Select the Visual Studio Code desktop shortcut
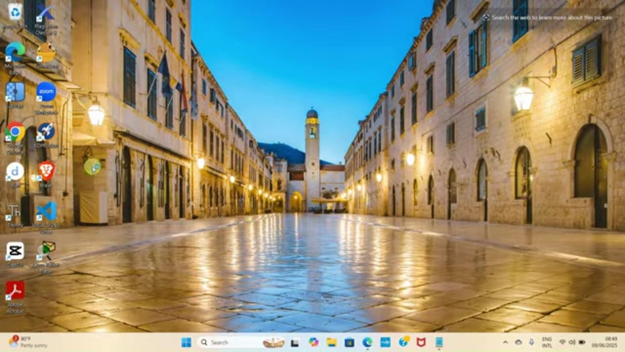Image resolution: width=625 pixels, height=352 pixels. tap(46, 211)
